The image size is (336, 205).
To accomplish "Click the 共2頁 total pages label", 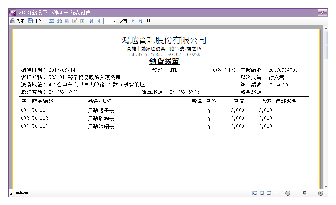I will tap(122, 21).
